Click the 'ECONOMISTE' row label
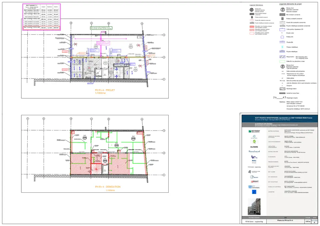This screenshot has height=226, width=320. tap(272, 157)
